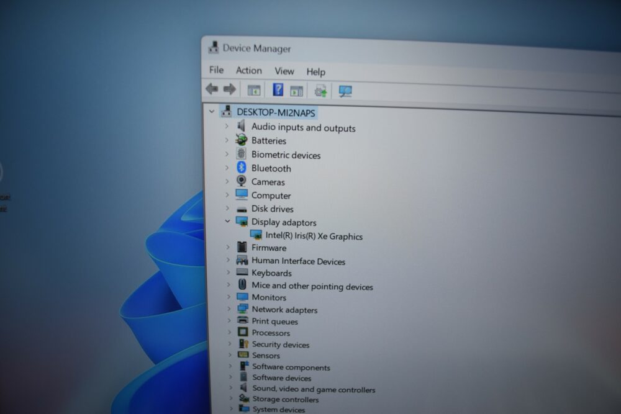
Task: Expand the Computer category
Action: [x=227, y=195]
